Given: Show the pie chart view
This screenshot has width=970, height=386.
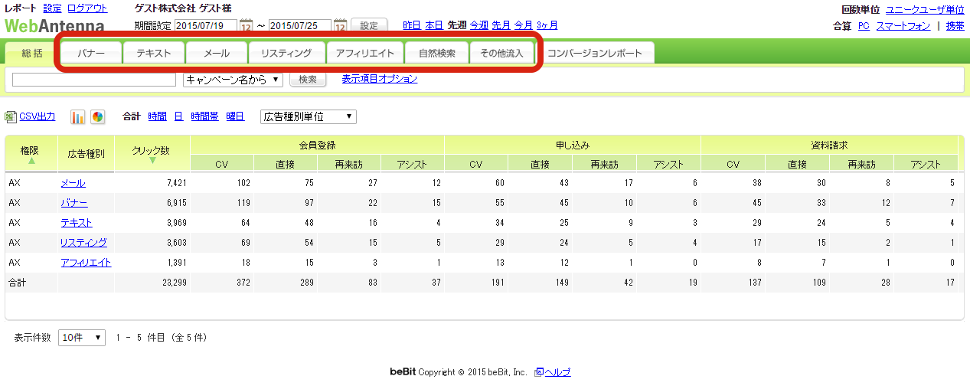Looking at the screenshot, I should point(97,116).
